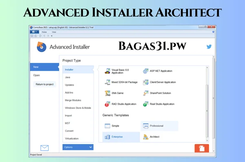
Task: Click the Project Saved status text
Action: [36, 155]
